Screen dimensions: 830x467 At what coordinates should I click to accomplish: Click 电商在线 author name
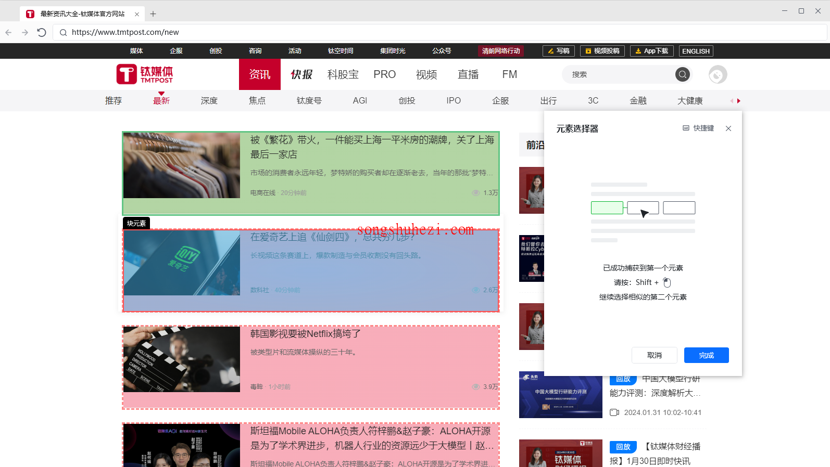click(263, 193)
